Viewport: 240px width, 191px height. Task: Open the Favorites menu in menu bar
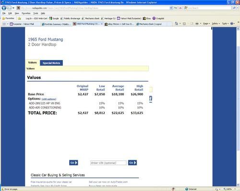26,13
